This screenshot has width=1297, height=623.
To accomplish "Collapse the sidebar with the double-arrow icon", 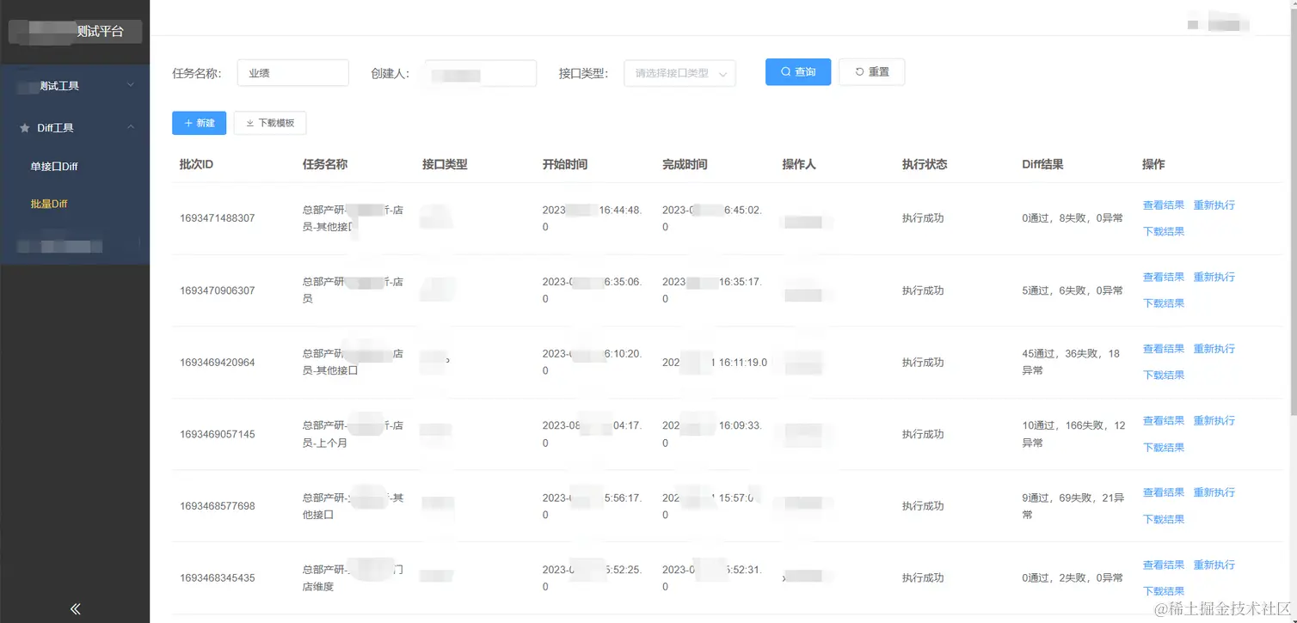I will [75, 608].
